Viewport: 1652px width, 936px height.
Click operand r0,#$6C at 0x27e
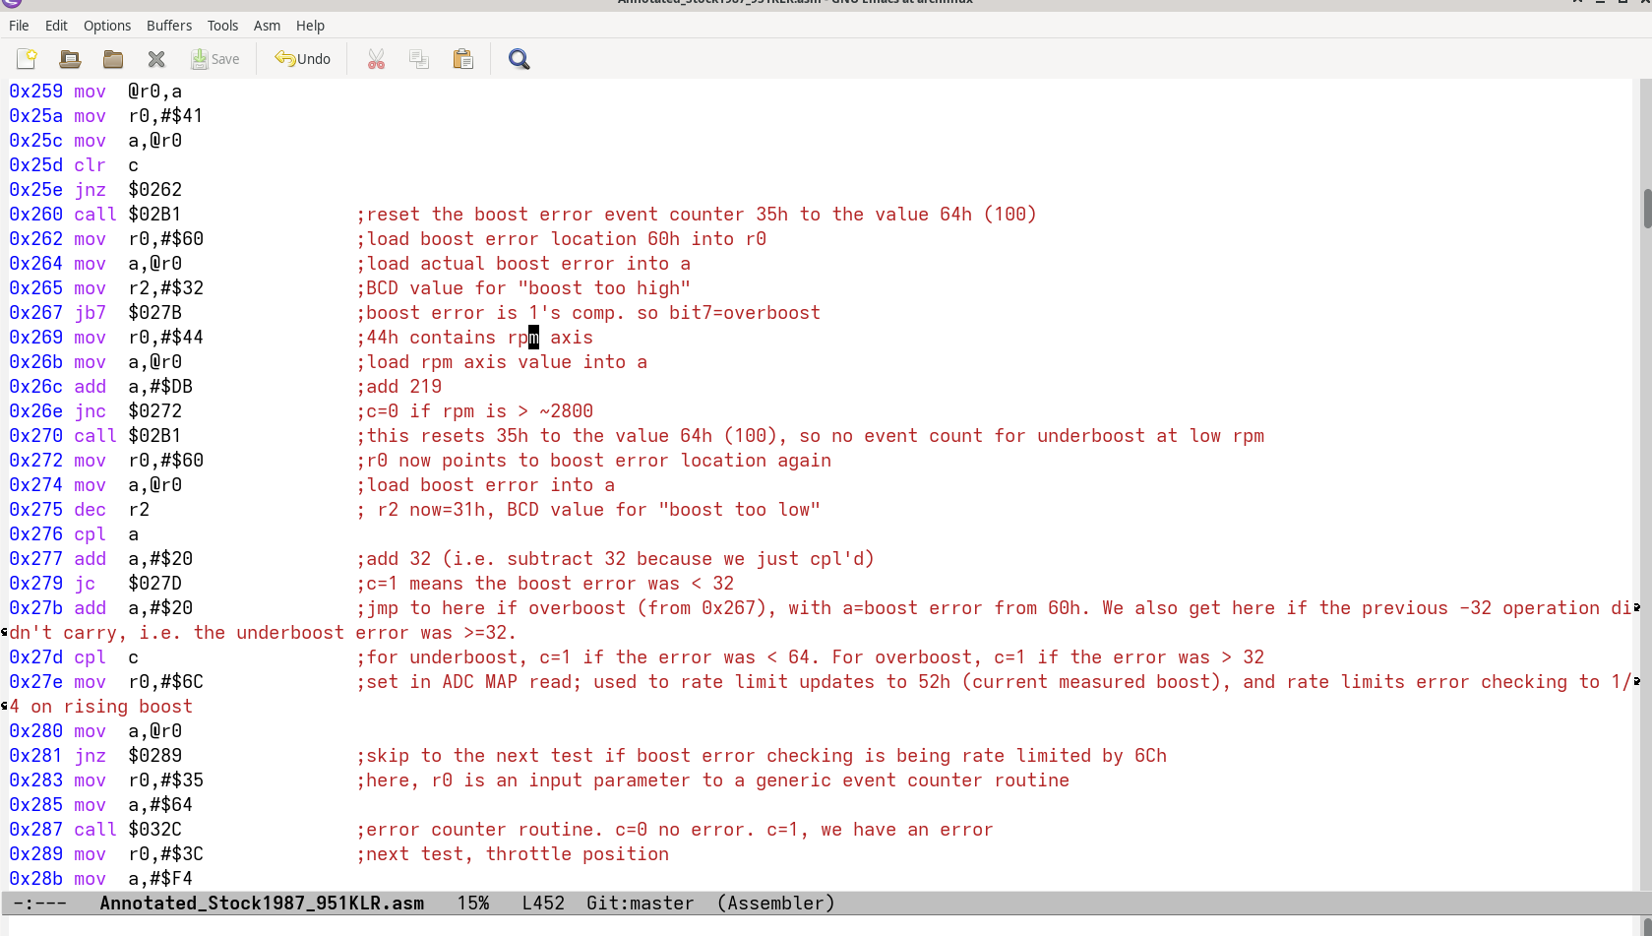(x=165, y=682)
